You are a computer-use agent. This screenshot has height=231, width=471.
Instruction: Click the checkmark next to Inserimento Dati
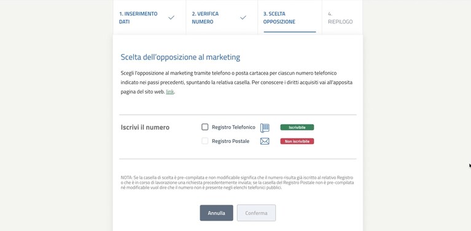[171, 18]
